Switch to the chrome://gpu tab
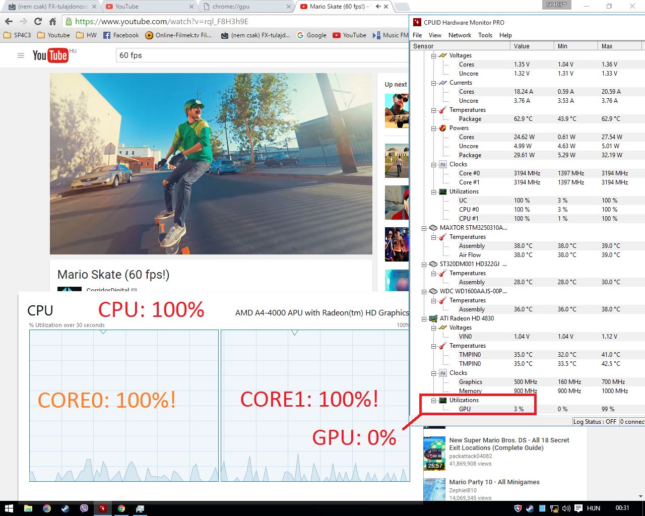645x516 pixels. click(245, 7)
